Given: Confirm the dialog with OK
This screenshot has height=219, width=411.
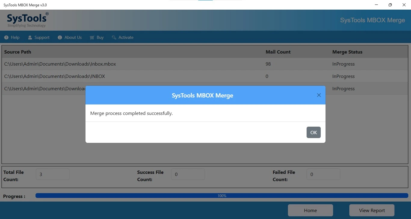Looking at the screenshot, I should (314, 132).
